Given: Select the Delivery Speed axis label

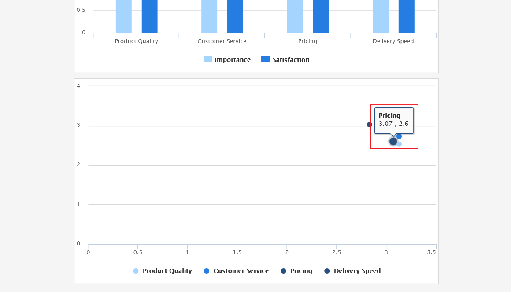Looking at the screenshot, I should [393, 41].
